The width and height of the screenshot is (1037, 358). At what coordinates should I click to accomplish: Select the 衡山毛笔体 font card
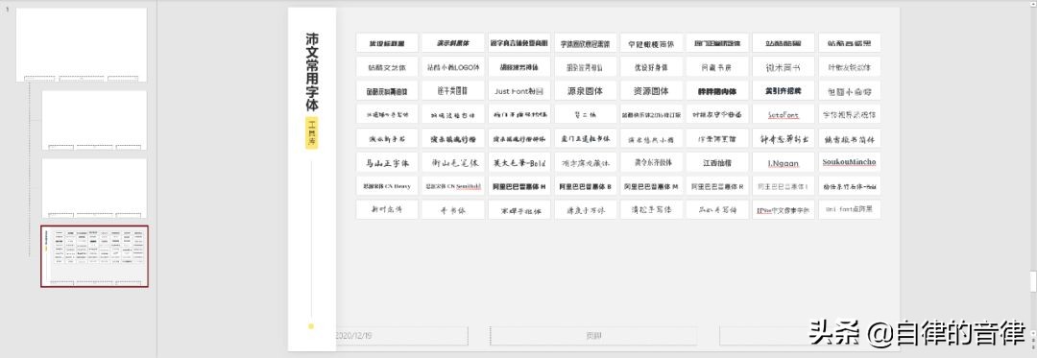[x=453, y=162]
